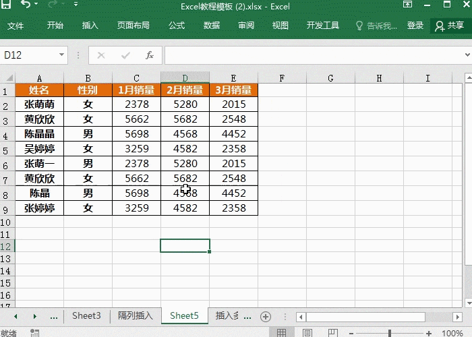Click the formula bar Enter checkmark icon

[x=125, y=55]
